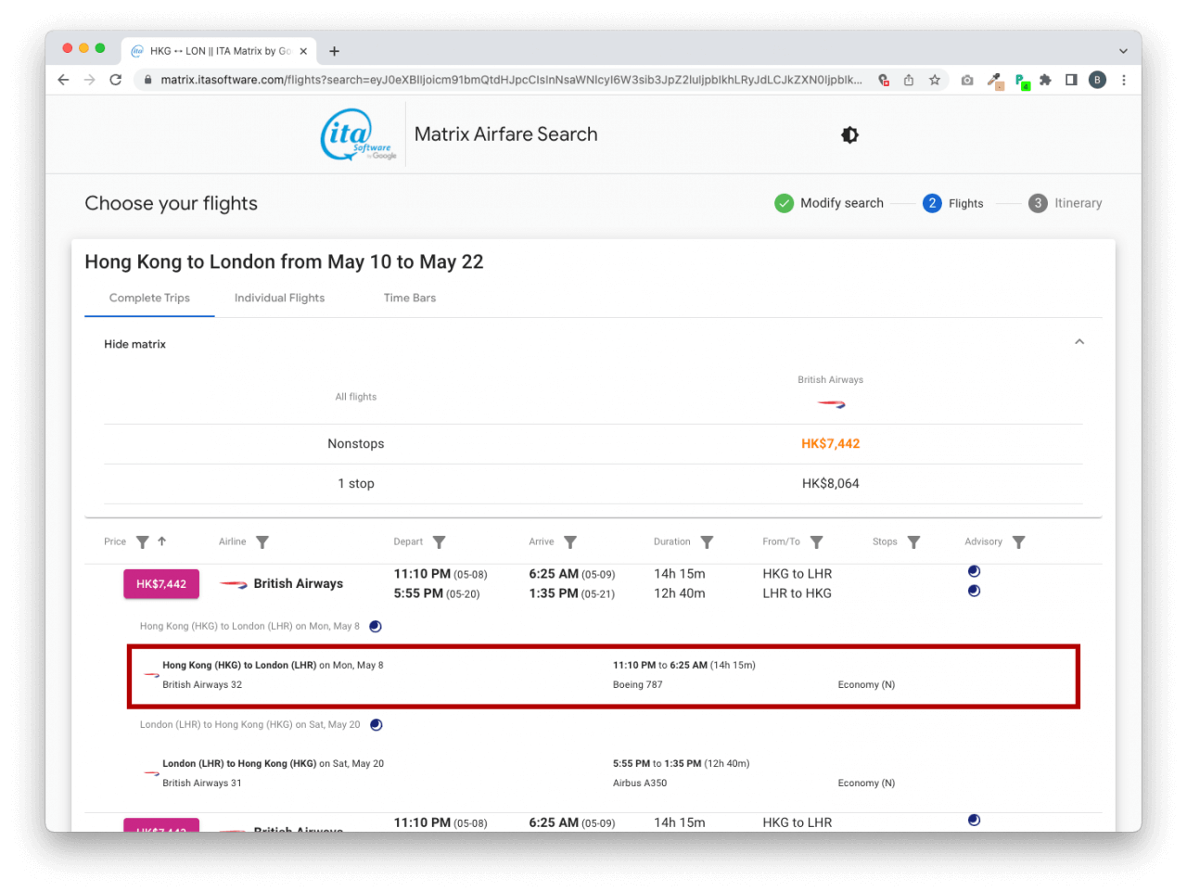Select the Itinerary step label
The height and width of the screenshot is (892, 1187).
coord(1078,203)
